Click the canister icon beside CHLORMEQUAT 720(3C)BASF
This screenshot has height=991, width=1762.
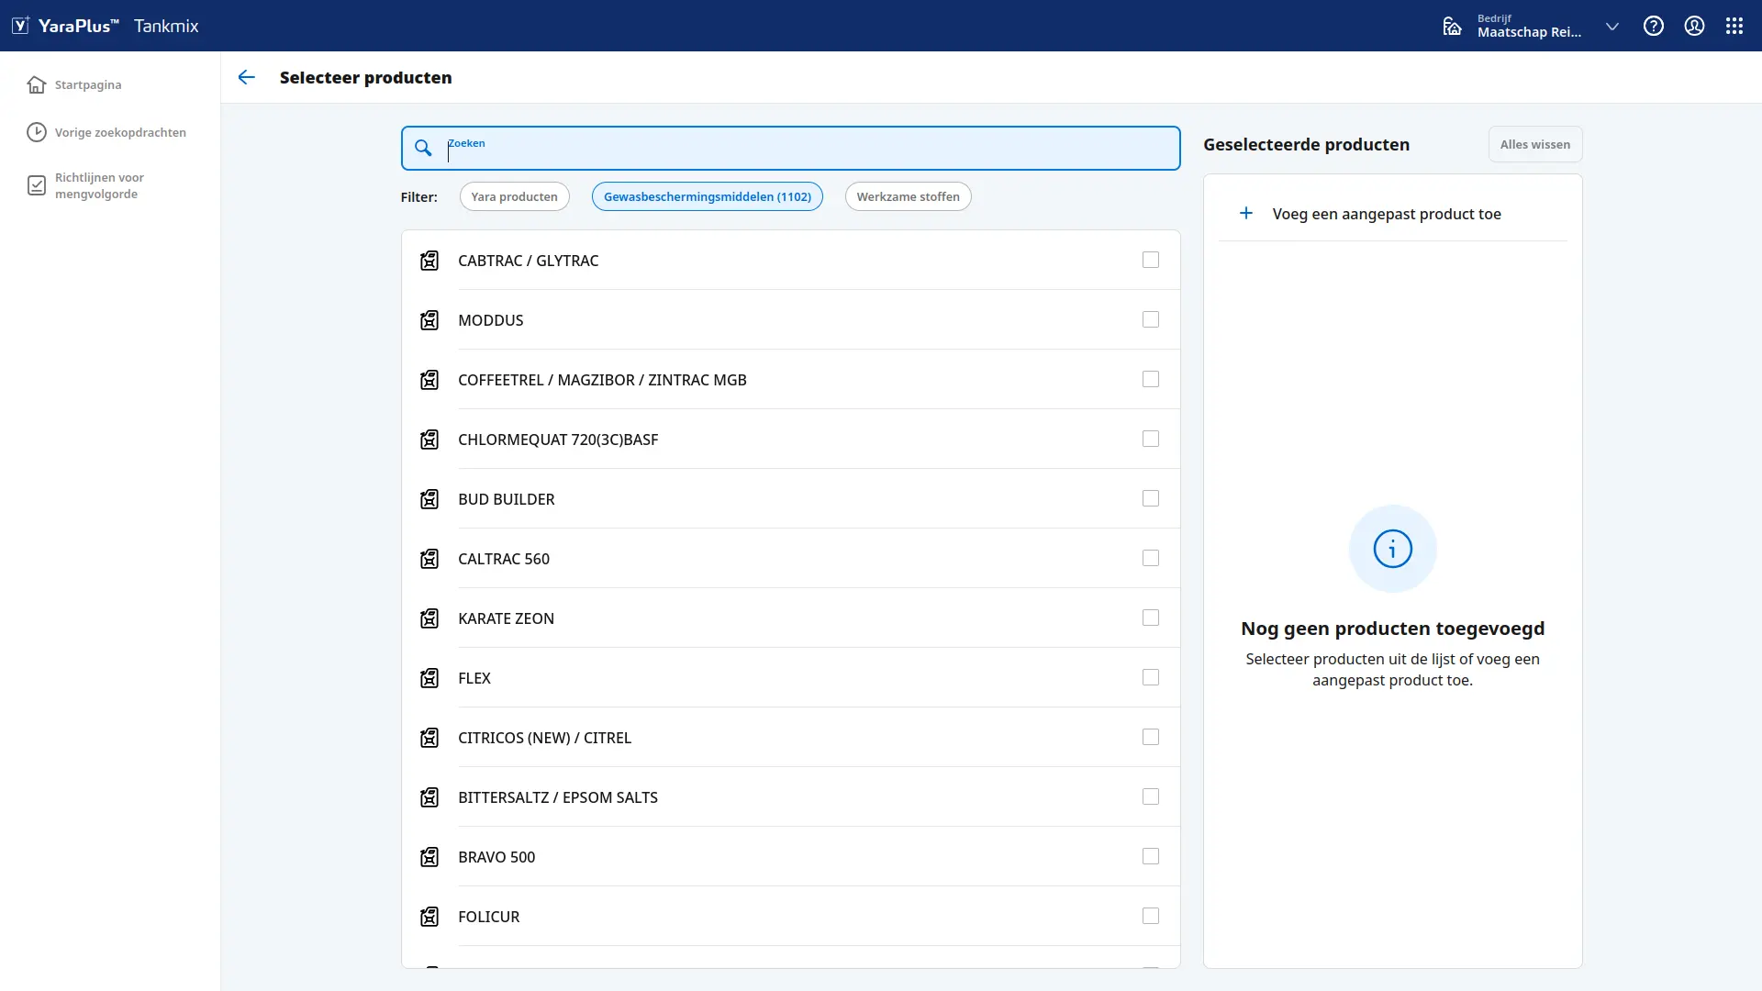coord(429,440)
